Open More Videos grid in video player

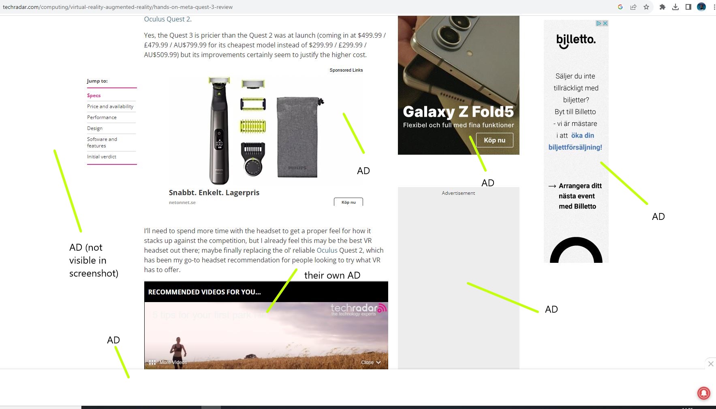pos(168,362)
